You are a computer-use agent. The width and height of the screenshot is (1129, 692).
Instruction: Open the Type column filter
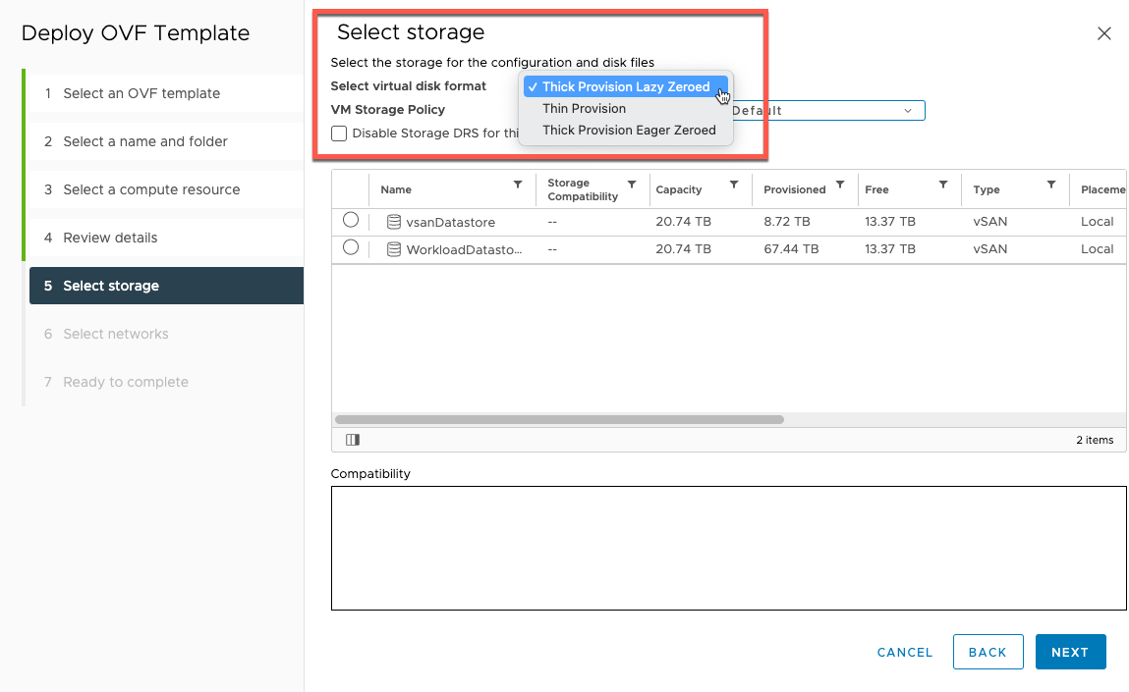coord(1051,184)
